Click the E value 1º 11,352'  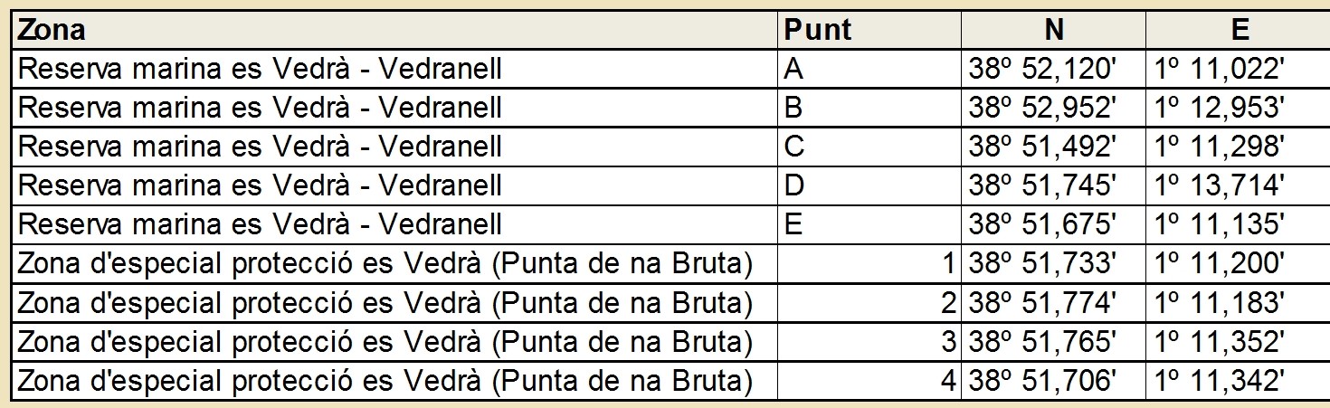(x=1221, y=342)
